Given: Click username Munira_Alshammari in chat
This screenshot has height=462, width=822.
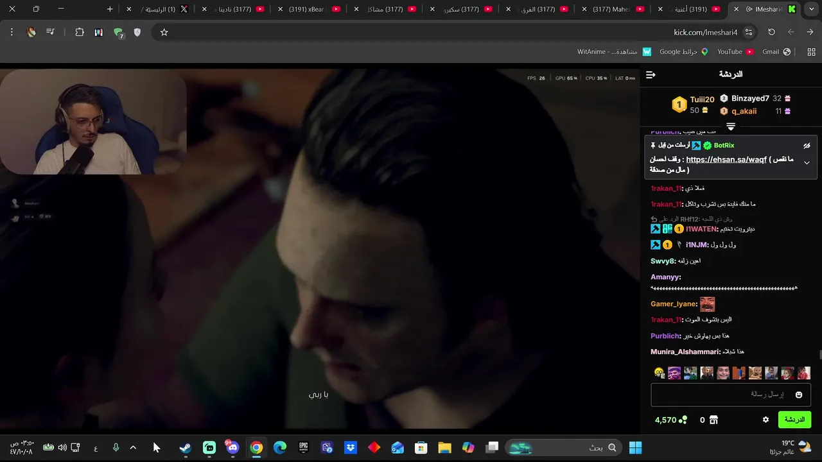Looking at the screenshot, I should [685, 352].
